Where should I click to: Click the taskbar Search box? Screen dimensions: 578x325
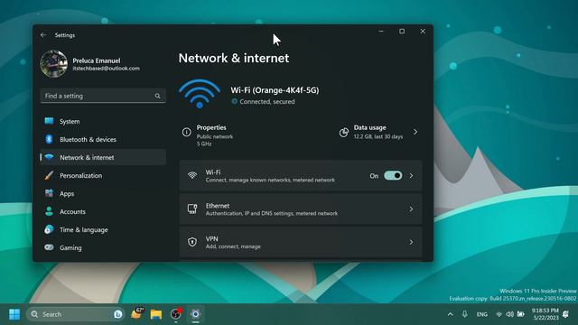pyautogui.click(x=76, y=314)
